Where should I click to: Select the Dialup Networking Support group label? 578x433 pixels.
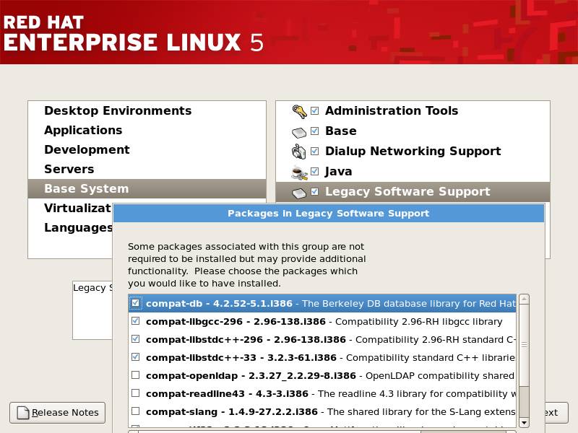[413, 151]
